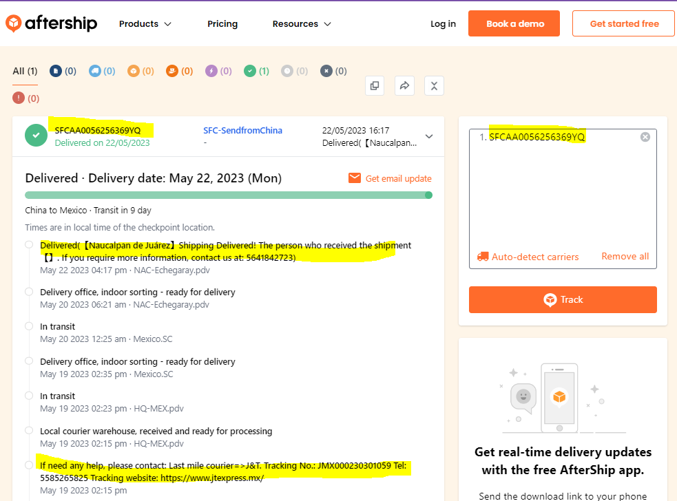
Task: Select the All (1) tab
Action: pyautogui.click(x=25, y=71)
